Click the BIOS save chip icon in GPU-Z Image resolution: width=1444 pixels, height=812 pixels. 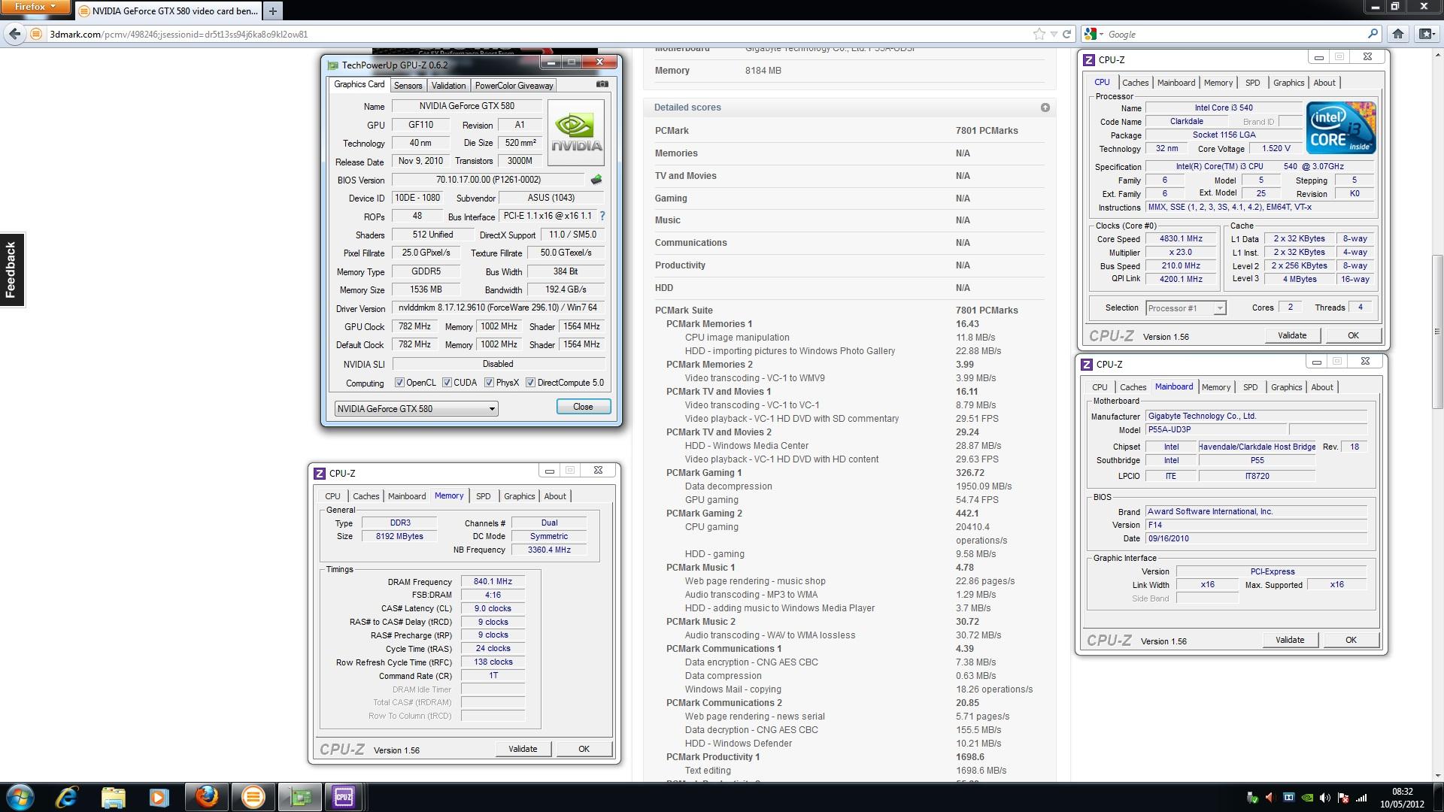coord(596,180)
